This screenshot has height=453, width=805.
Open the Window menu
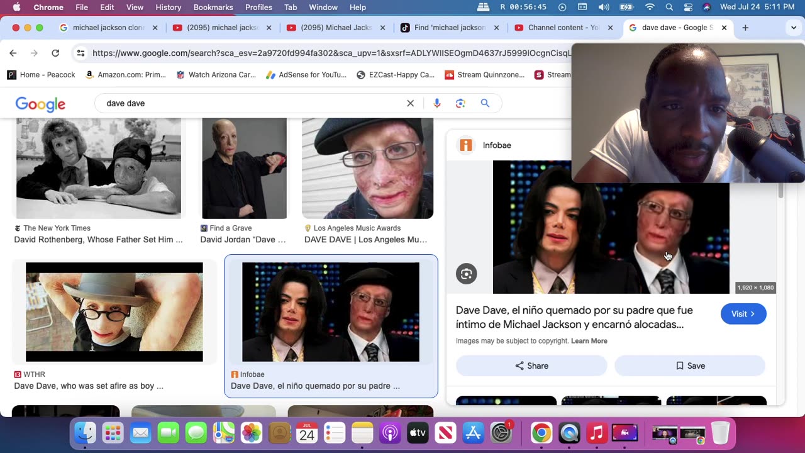tap(323, 7)
